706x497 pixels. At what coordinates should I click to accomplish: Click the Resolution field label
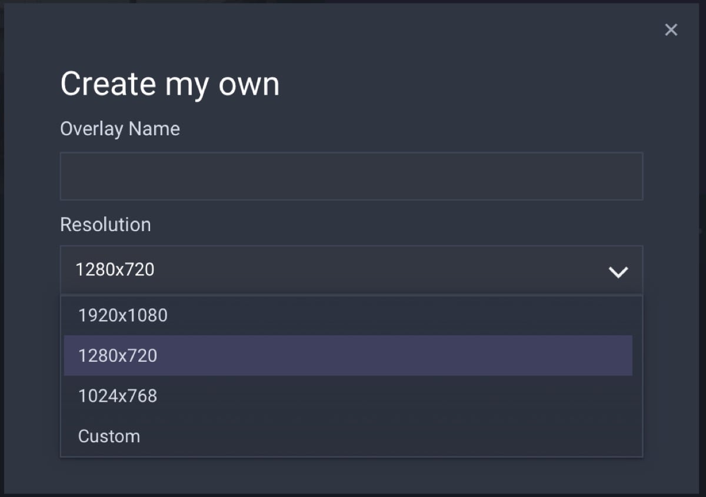105,224
